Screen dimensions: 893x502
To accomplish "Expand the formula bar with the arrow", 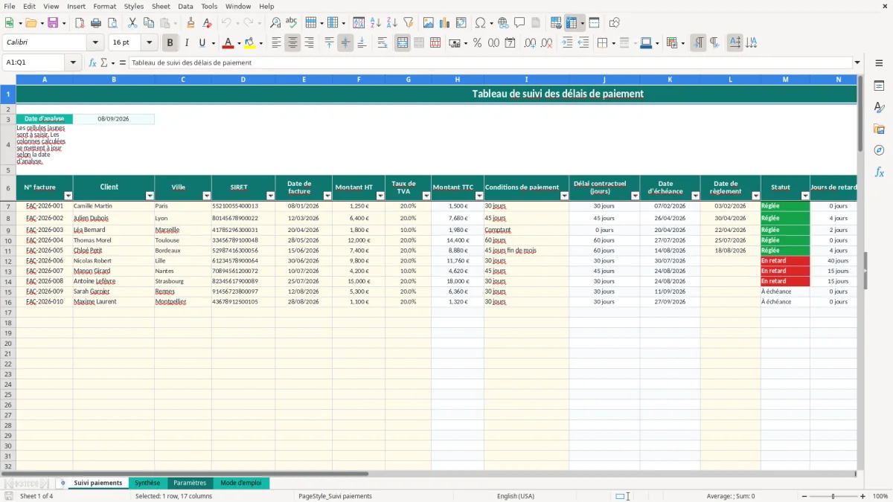I will pos(857,62).
